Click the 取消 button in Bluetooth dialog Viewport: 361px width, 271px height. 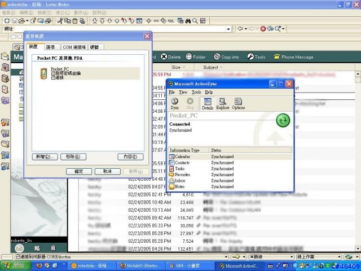tap(108, 172)
